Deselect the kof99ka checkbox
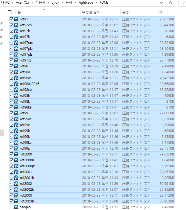 pyautogui.click(x=11, y=143)
